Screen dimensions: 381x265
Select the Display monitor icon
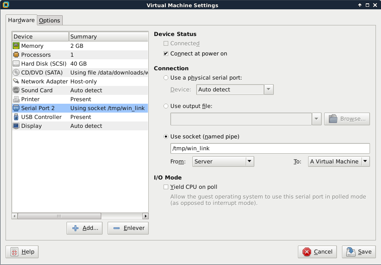(x=16, y=126)
